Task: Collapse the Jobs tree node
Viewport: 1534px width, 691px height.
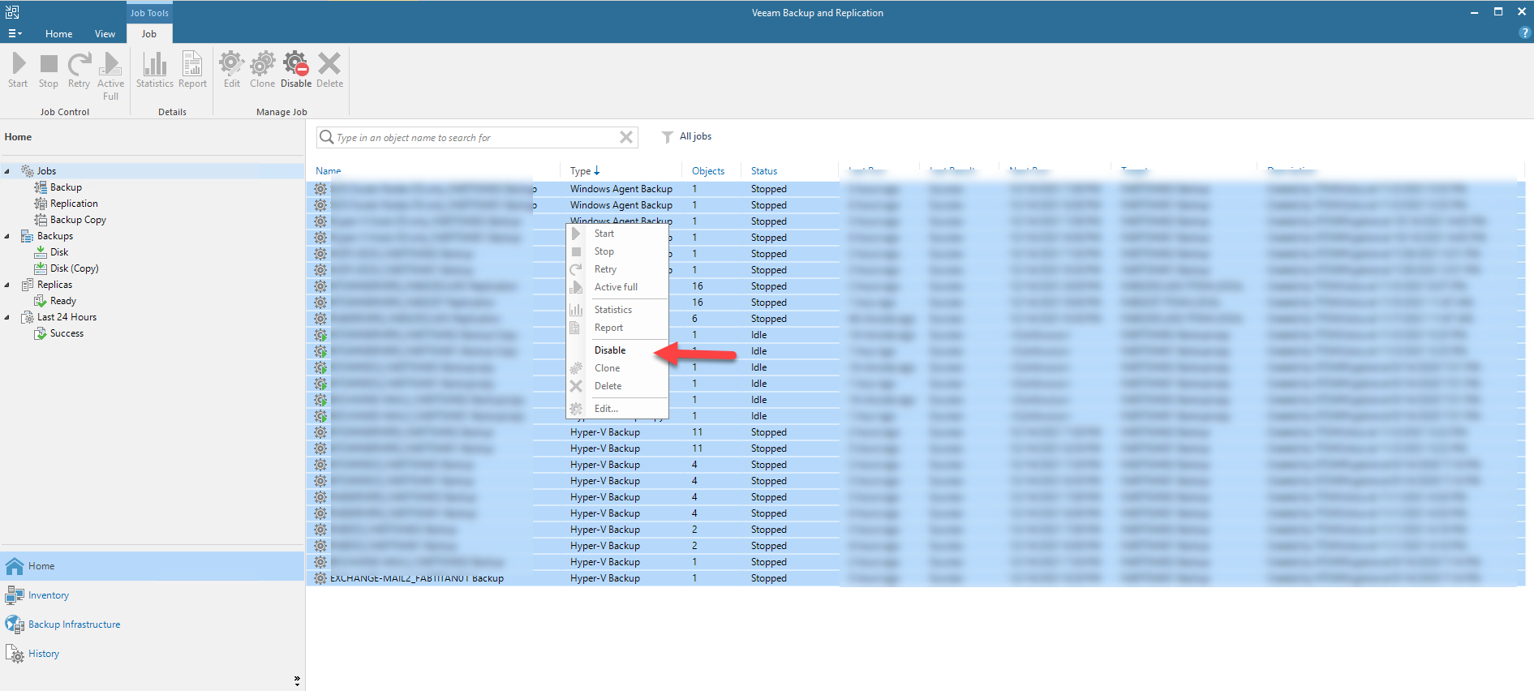Action: point(7,171)
